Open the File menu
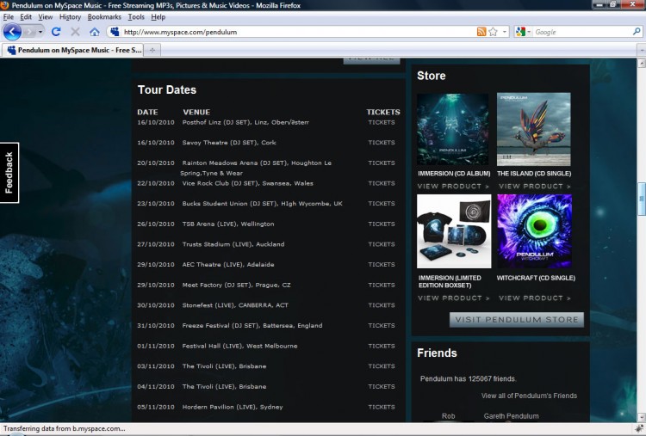Image resolution: width=646 pixels, height=436 pixels. point(9,17)
